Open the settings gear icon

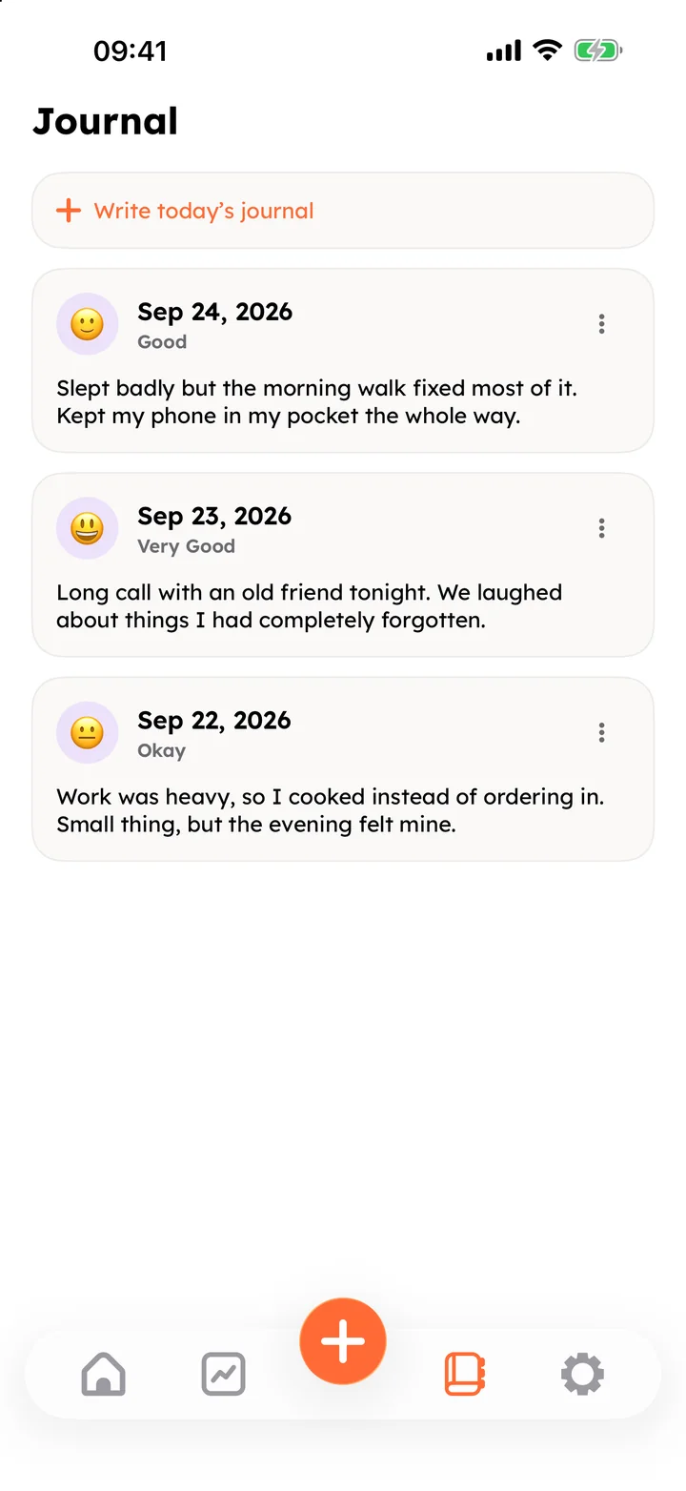582,1374
